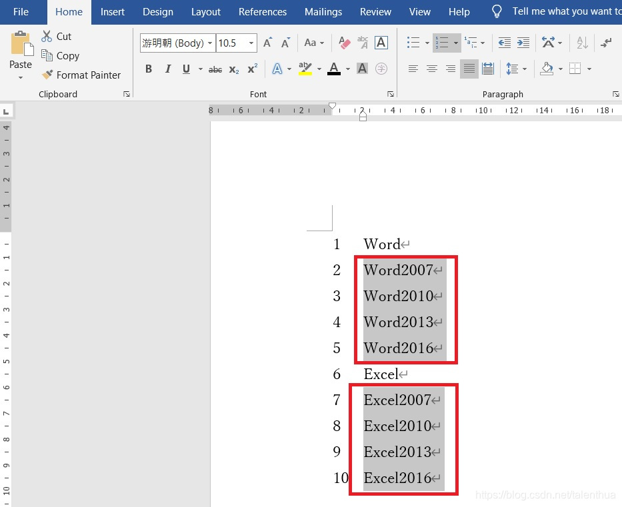Image resolution: width=622 pixels, height=507 pixels.
Task: Click the Tell me lightbulb icon
Action: tap(497, 11)
